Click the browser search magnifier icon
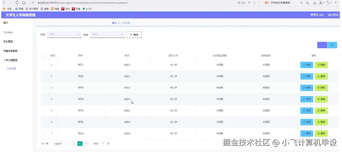Viewport: 342px width, 152px height. [x=302, y=3]
